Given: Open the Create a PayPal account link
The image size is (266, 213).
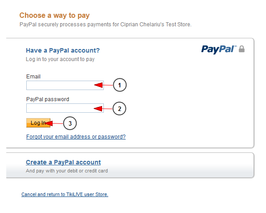Looking at the screenshot, I should tap(63, 162).
